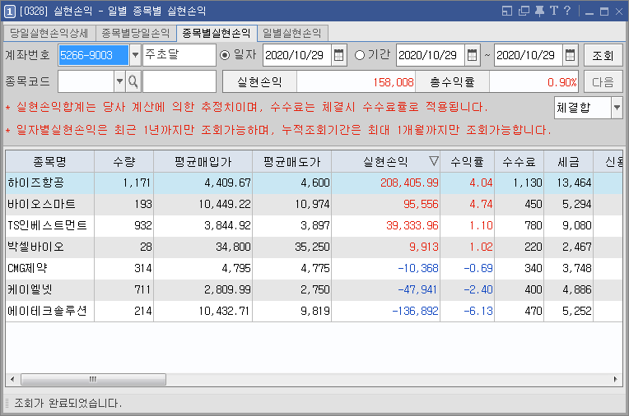
Task: Click the 일자 date field 2020/10/29
Action: (x=297, y=55)
